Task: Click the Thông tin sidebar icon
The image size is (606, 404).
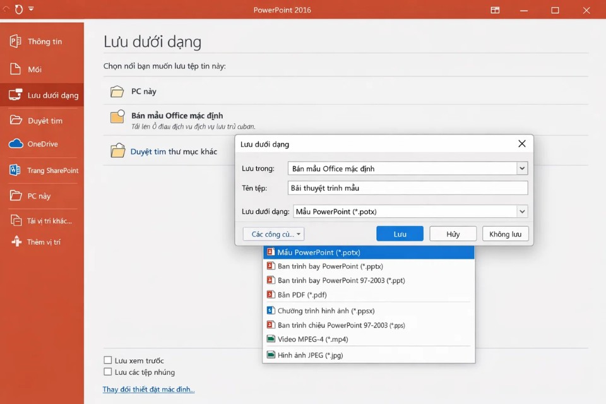Action: 16,42
